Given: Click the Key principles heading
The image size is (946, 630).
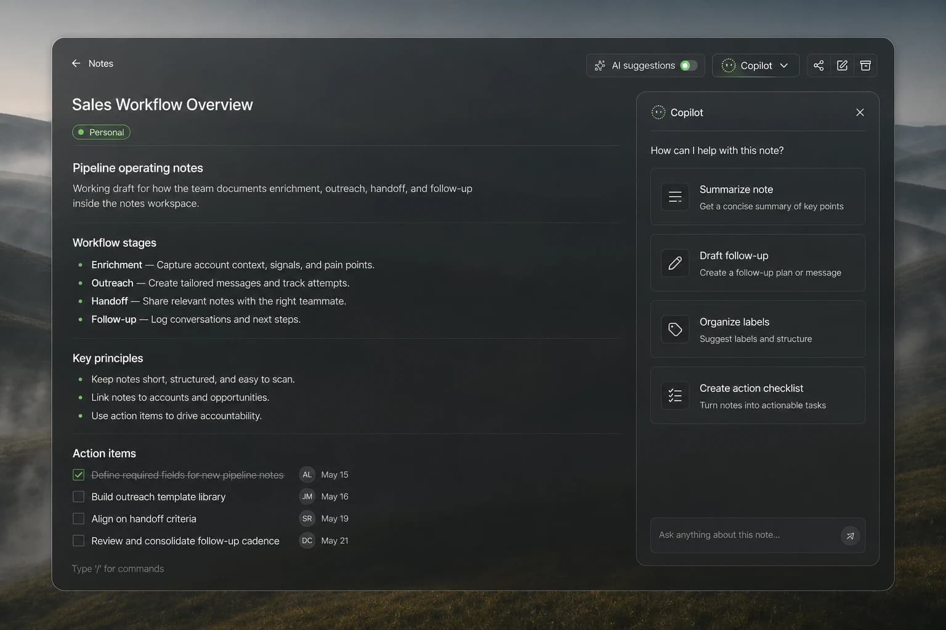Looking at the screenshot, I should pos(108,358).
